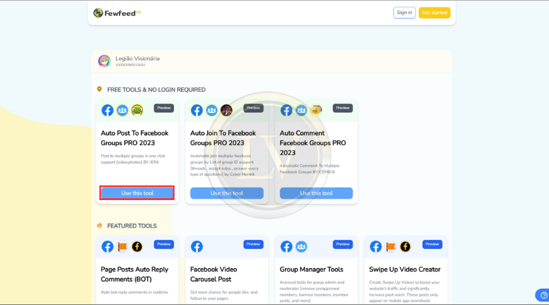Image resolution: width=549 pixels, height=305 pixels.
Task: Use the Auto Join To Facebook Groups tool
Action: coord(227,193)
